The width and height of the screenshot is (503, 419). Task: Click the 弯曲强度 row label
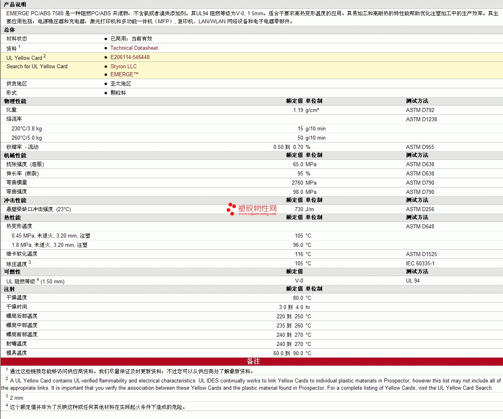(16, 191)
